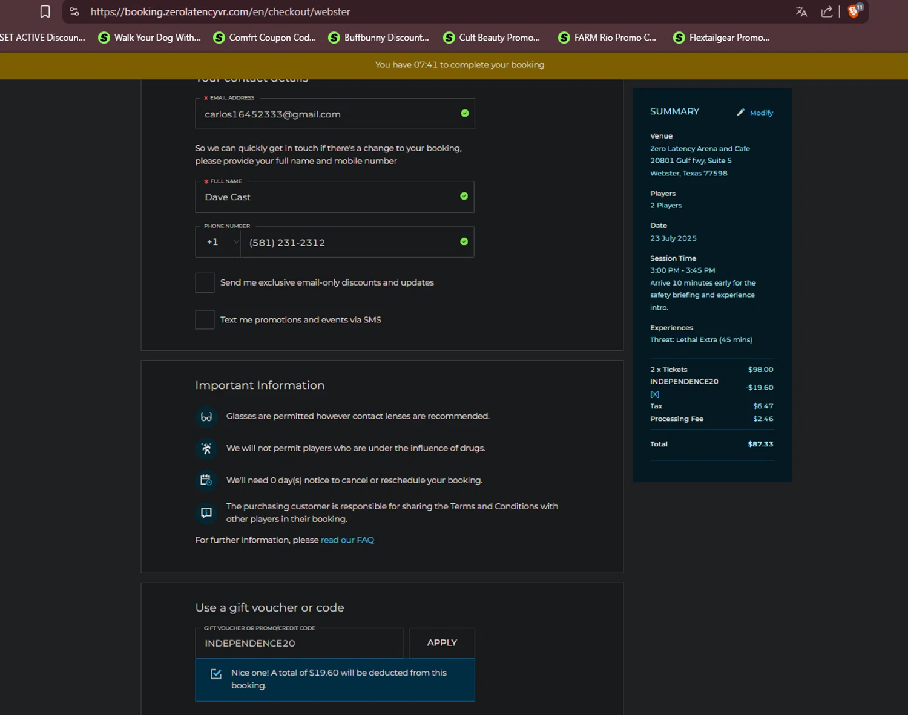Click the terms and conditions notice icon

tap(206, 512)
